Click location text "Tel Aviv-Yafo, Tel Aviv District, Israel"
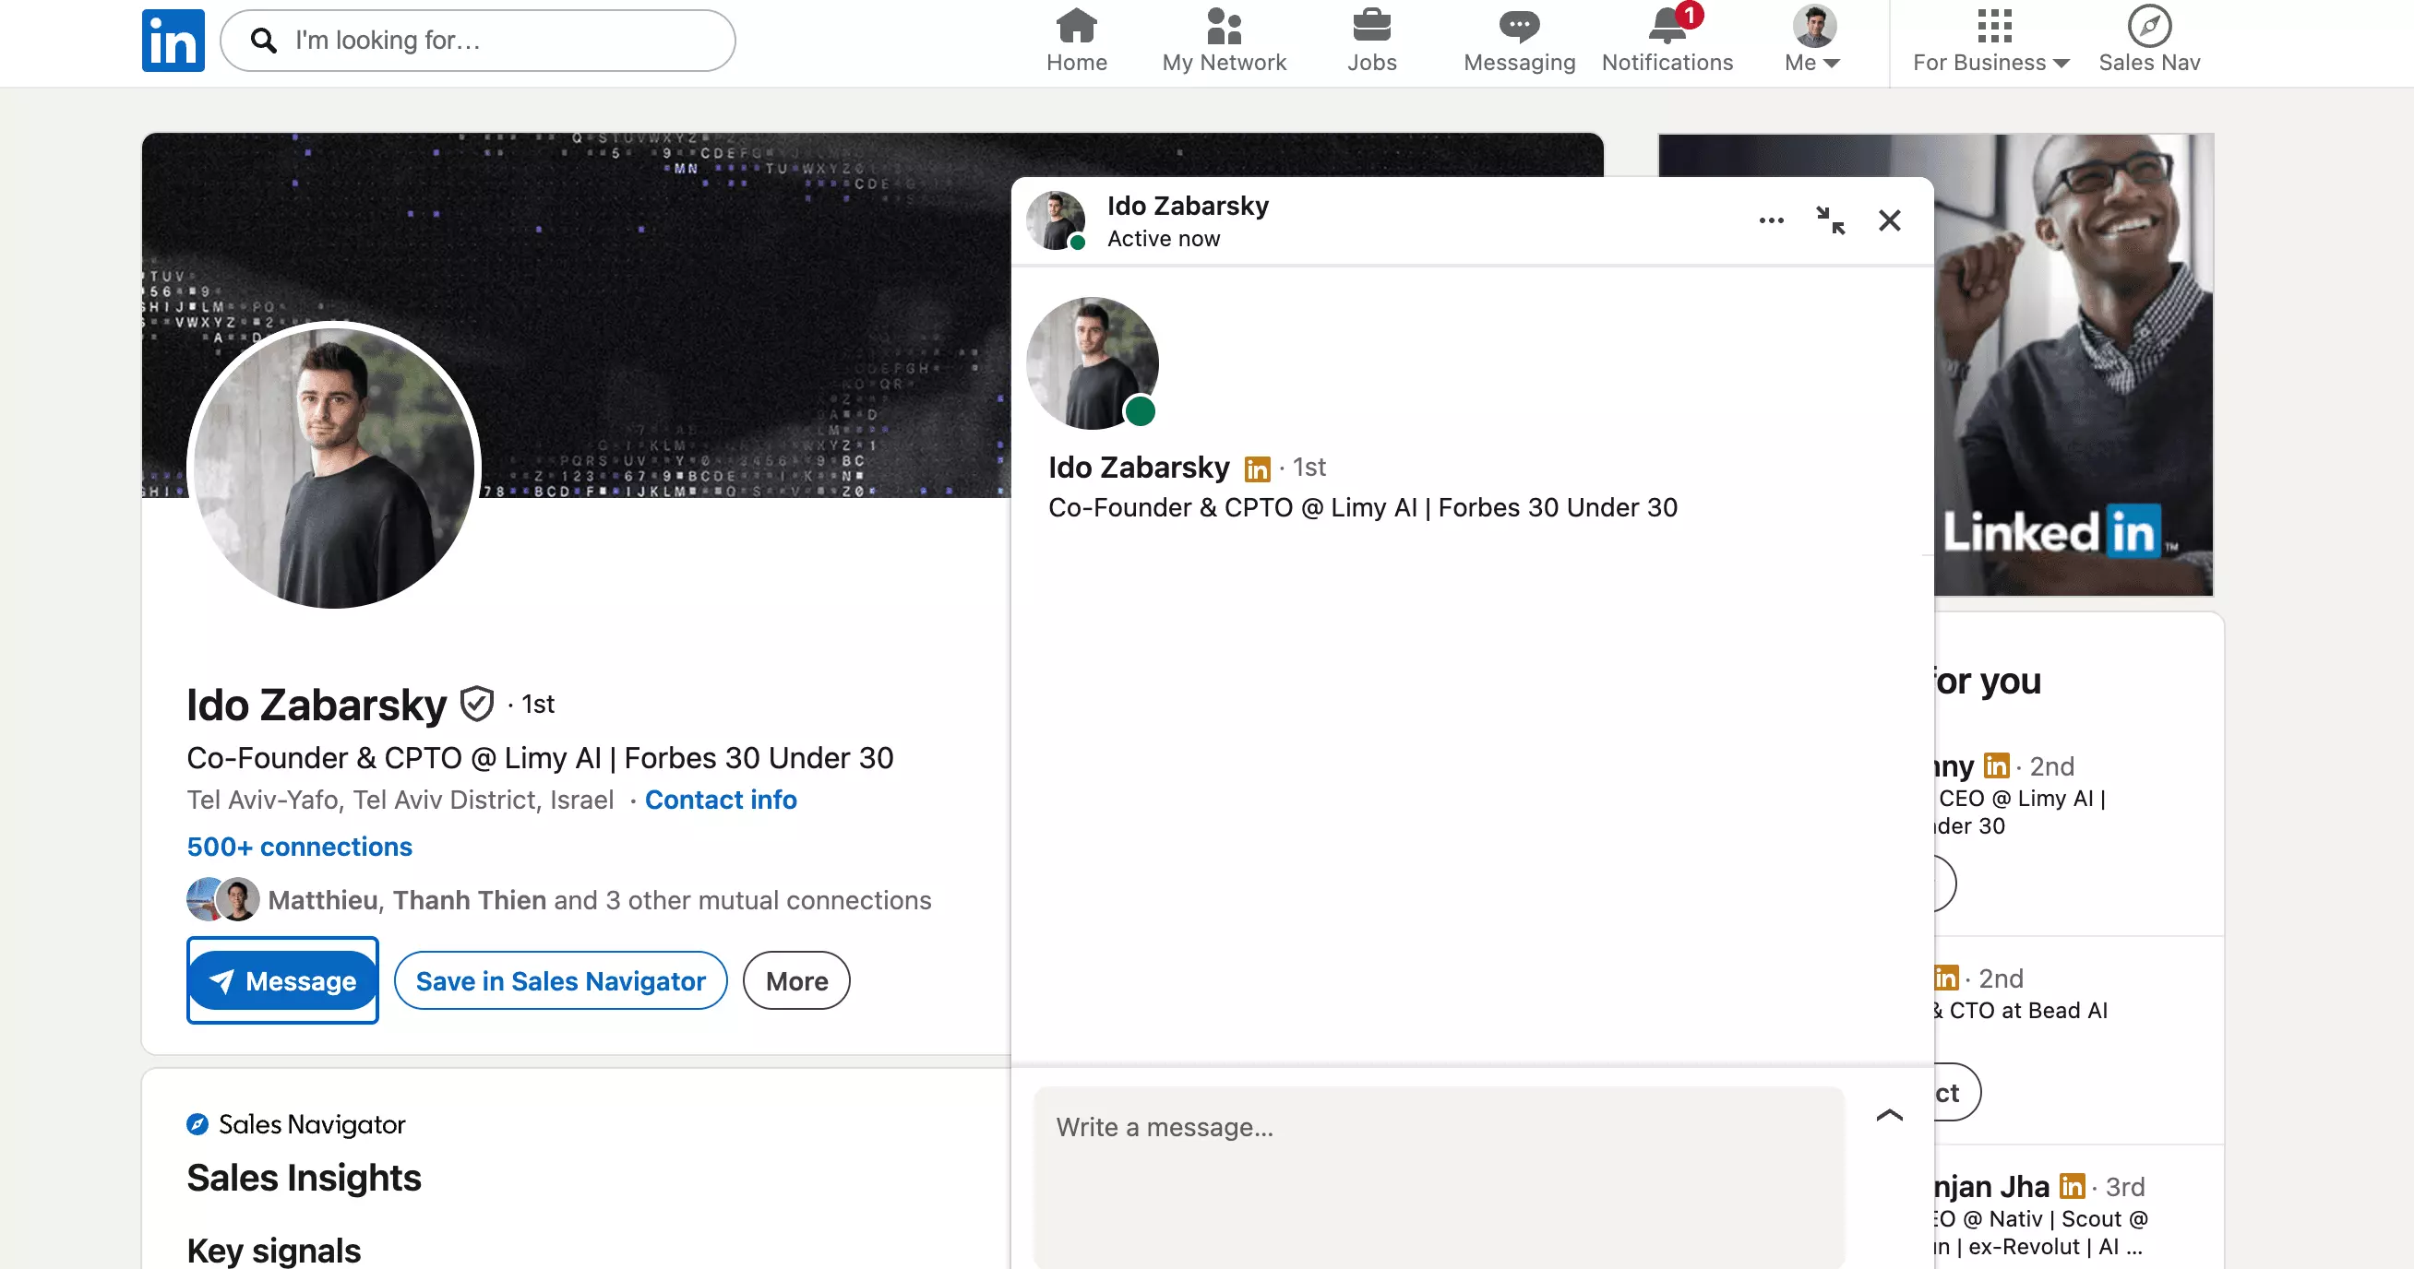Viewport: 2414px width, 1269px height. pyautogui.click(x=400, y=800)
